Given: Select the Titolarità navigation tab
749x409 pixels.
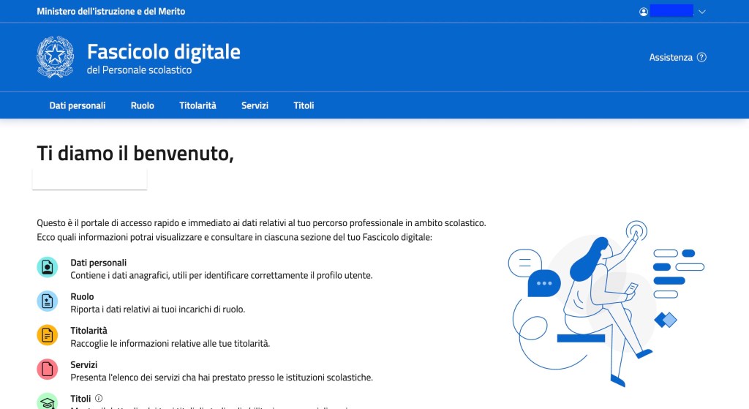Looking at the screenshot, I should (197, 105).
